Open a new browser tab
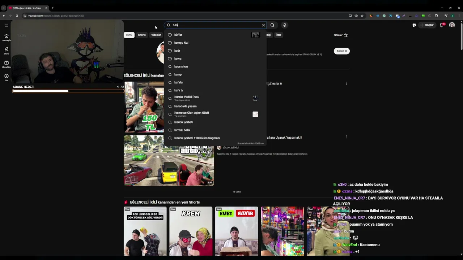 52,8
